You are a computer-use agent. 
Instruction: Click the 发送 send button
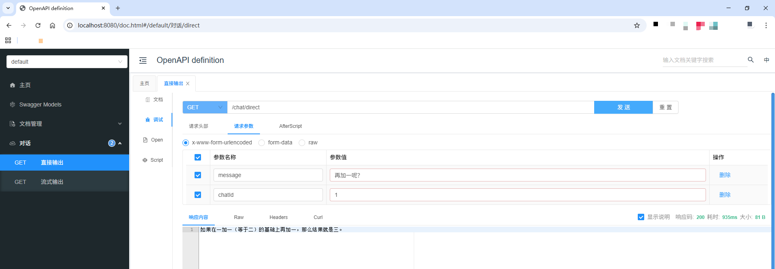(624, 107)
